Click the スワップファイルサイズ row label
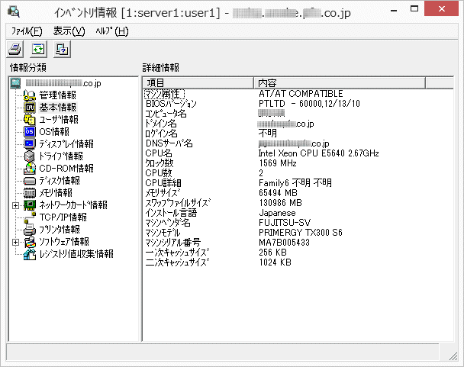The height and width of the screenshot is (367, 464). click(178, 203)
